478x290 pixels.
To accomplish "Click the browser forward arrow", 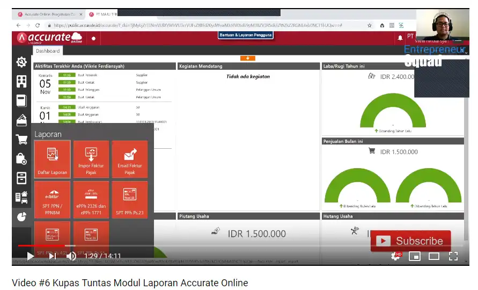I will [x=28, y=25].
